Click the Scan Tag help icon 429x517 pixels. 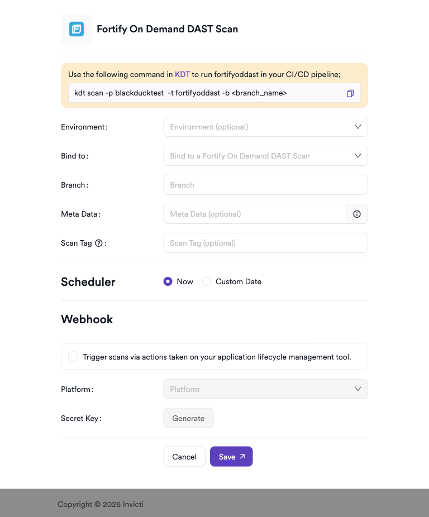pyautogui.click(x=99, y=243)
